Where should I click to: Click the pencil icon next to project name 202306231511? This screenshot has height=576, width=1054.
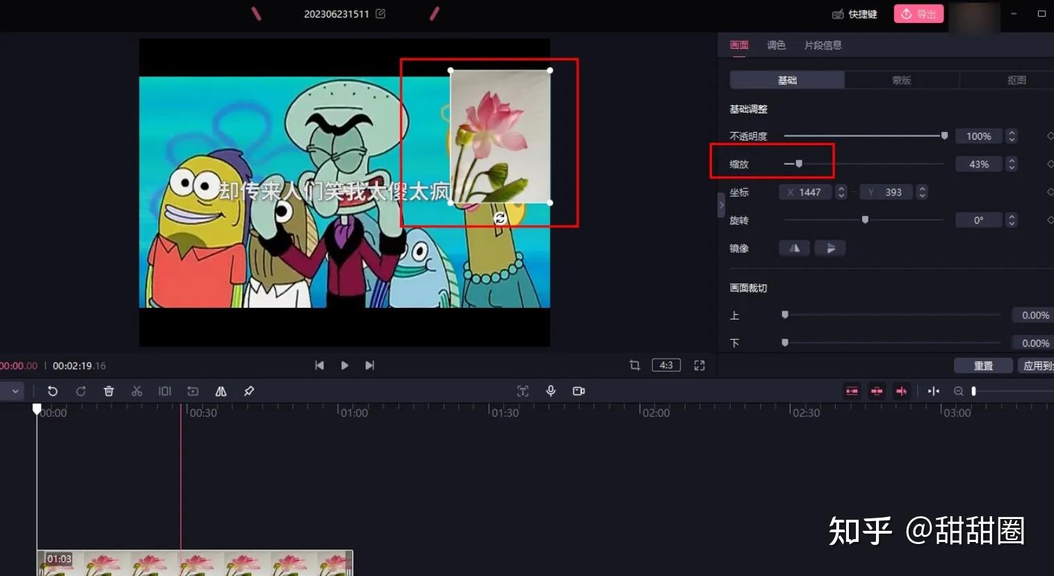[x=380, y=13]
